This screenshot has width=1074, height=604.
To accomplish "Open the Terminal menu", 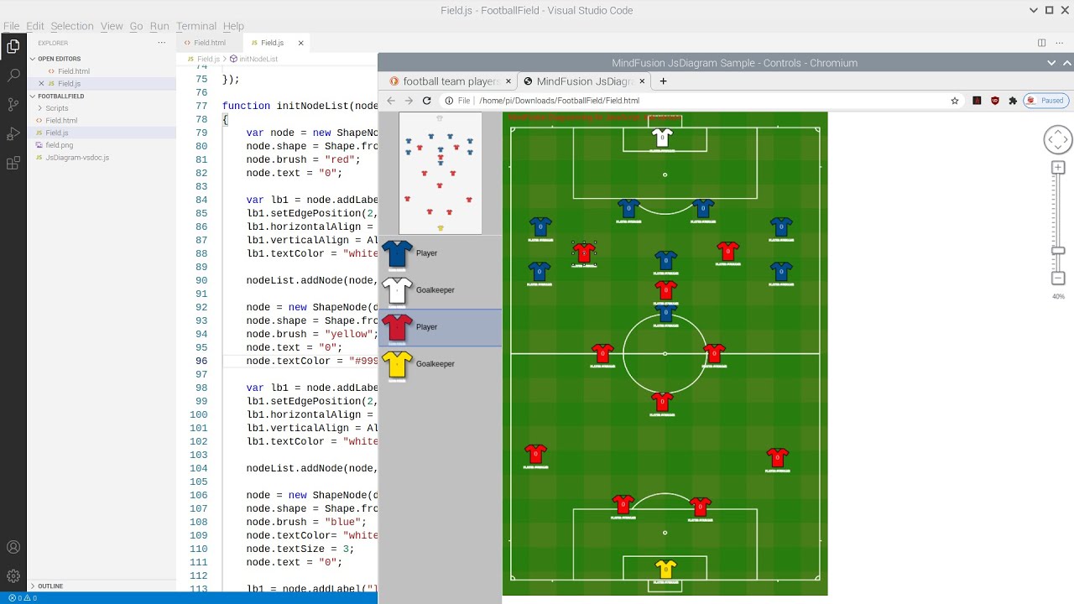I will coord(196,26).
